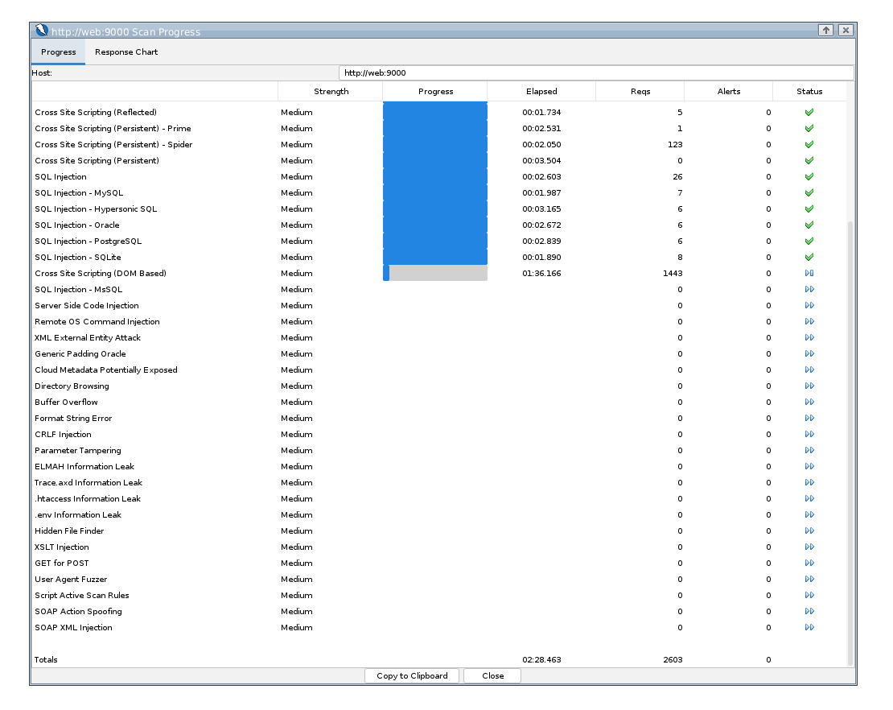Click the progress bar for Cross Site Scripting (DOM Based)
Screen dimensions: 893x710
point(434,273)
